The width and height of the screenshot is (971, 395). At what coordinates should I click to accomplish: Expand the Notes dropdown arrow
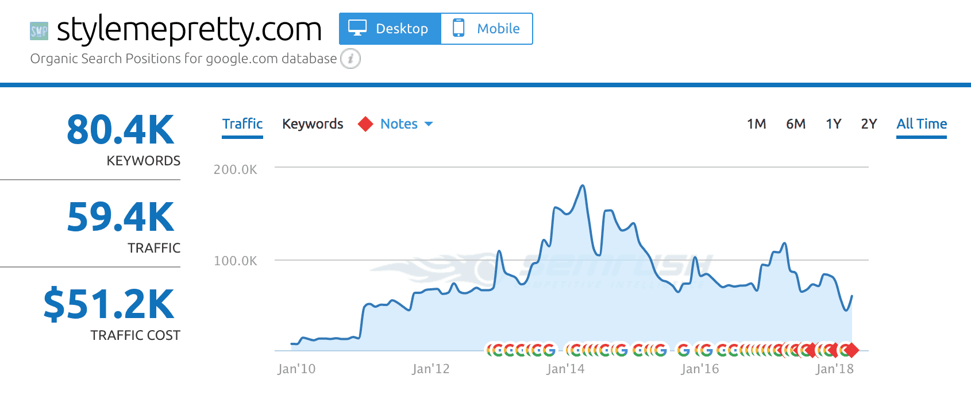click(x=429, y=124)
